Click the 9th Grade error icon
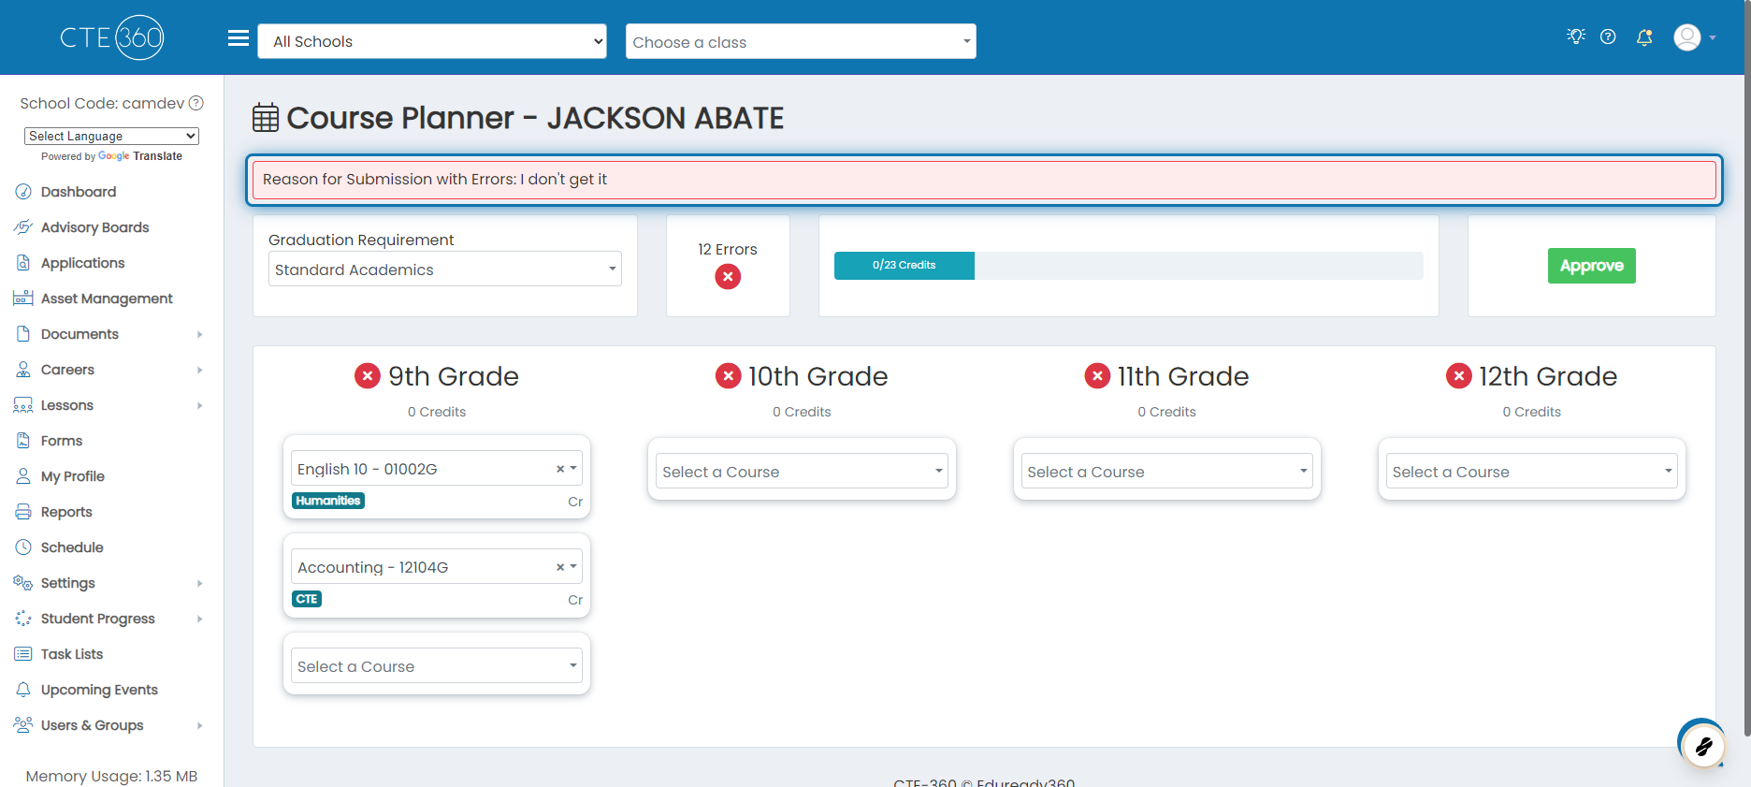Viewport: 1751px width, 787px height. click(368, 376)
